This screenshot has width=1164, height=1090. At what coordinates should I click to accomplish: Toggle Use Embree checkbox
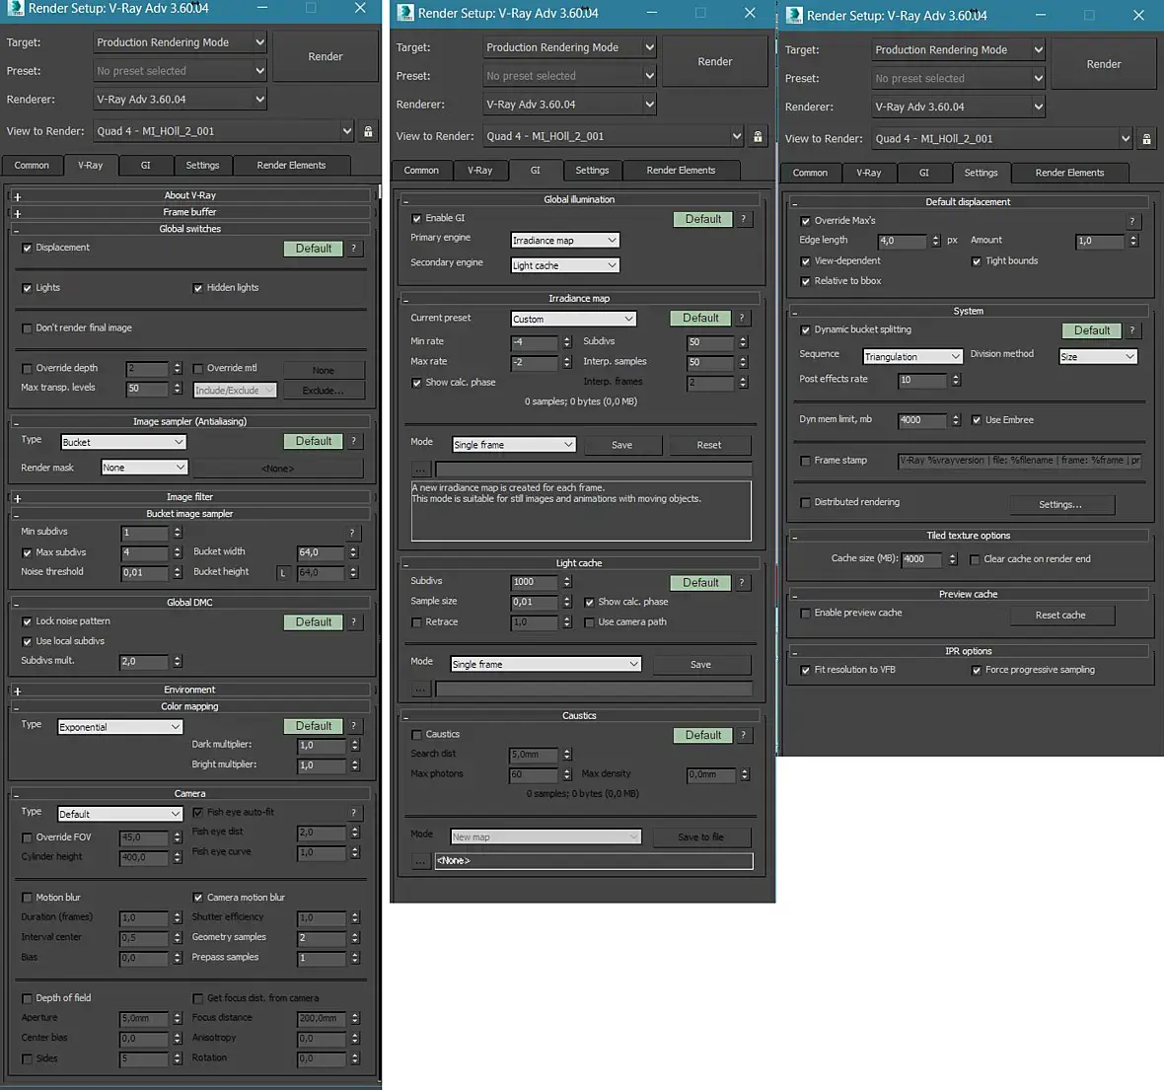pyautogui.click(x=977, y=420)
